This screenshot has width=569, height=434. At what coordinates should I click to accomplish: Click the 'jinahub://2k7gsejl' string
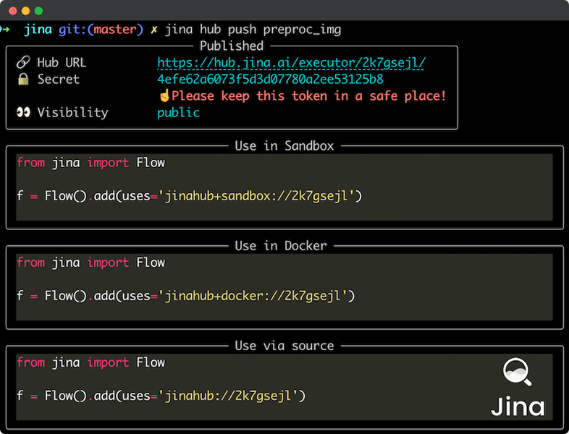(x=228, y=396)
